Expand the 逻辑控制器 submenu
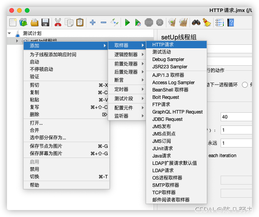Viewport: 259px width, 217px height. click(x=127, y=54)
